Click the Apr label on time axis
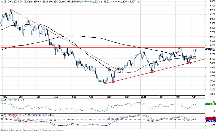 (x=194, y=97)
